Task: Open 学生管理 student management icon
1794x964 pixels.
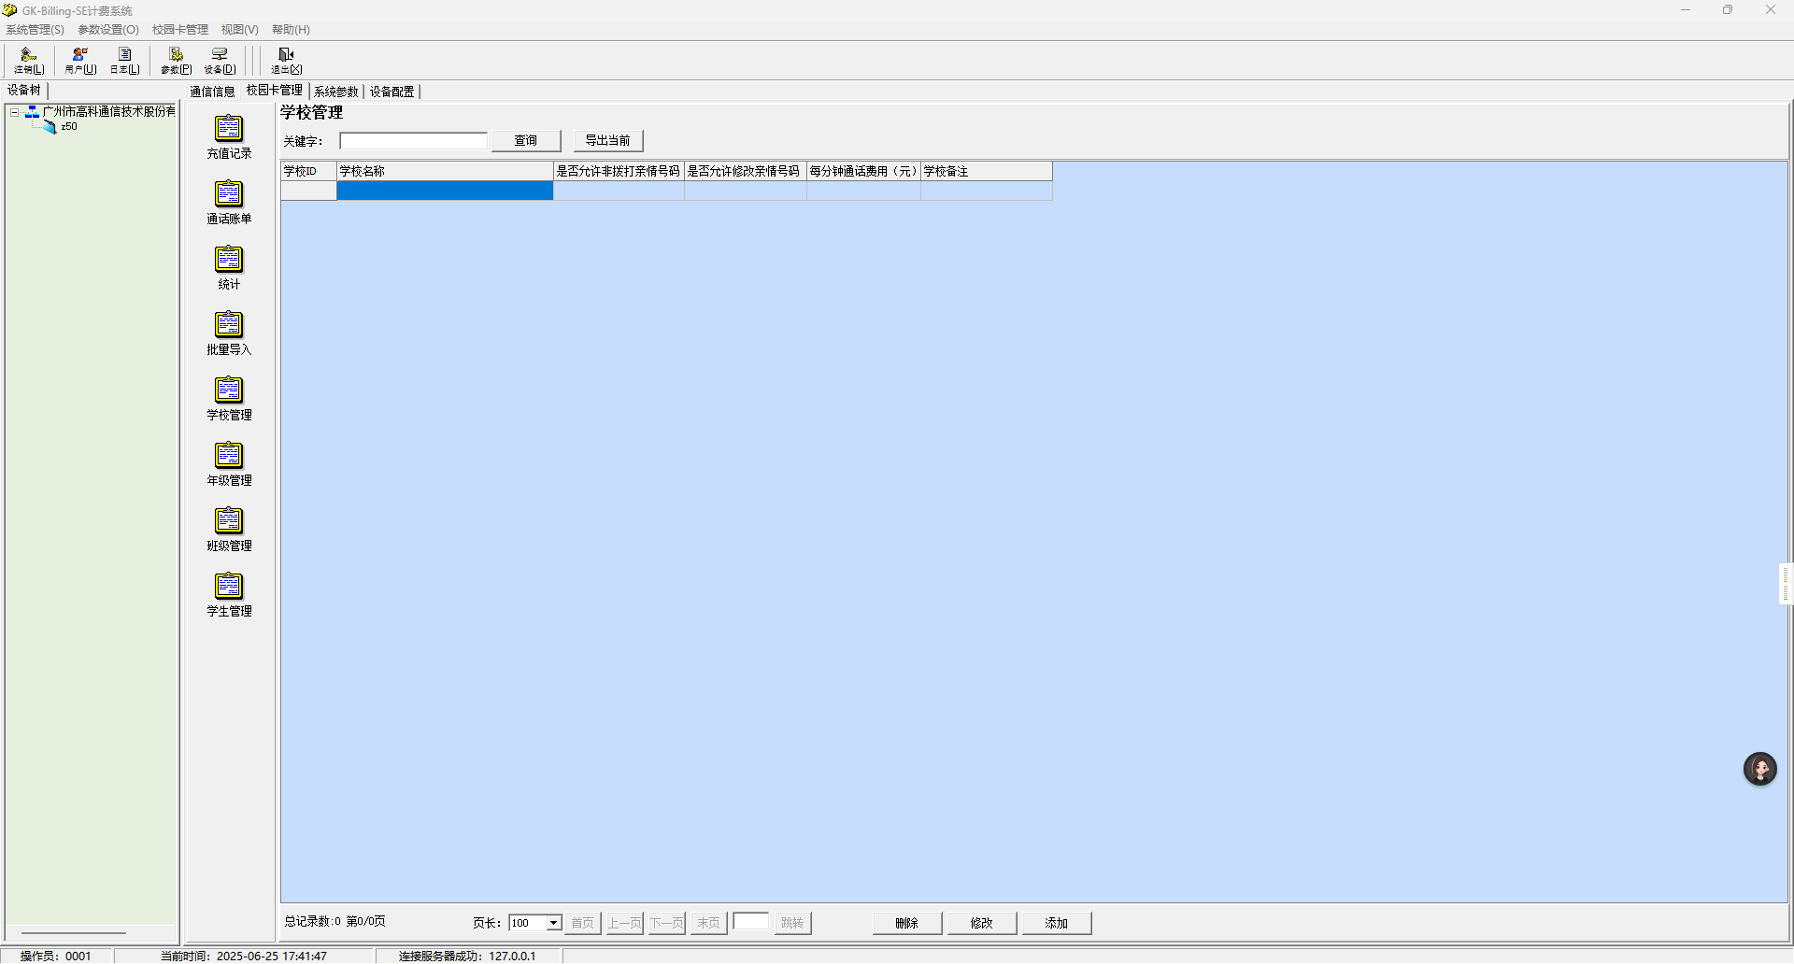Action: pyautogui.click(x=229, y=594)
